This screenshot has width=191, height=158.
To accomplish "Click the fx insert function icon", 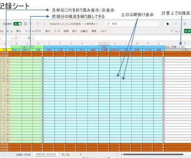I will (x=29, y=38).
